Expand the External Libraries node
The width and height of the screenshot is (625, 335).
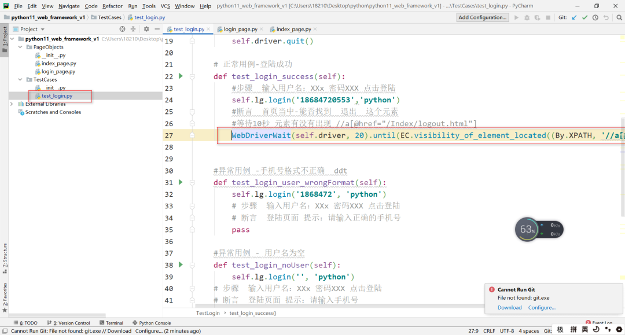coord(12,103)
